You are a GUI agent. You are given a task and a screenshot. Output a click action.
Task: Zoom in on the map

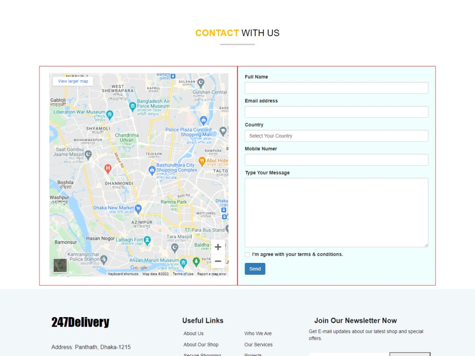click(x=218, y=247)
